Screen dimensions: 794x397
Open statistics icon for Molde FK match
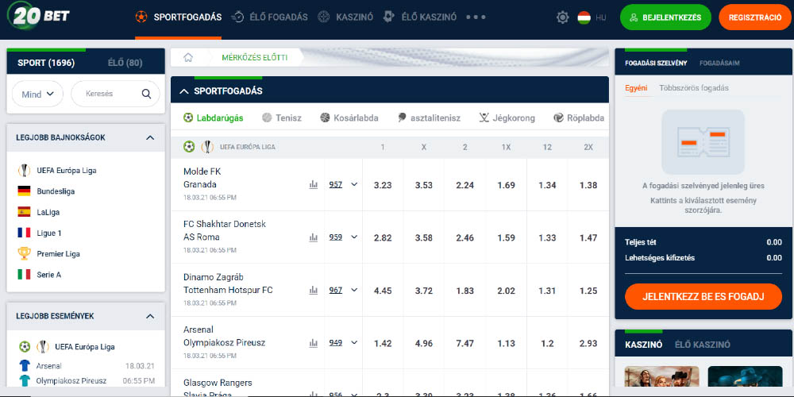[x=314, y=185]
